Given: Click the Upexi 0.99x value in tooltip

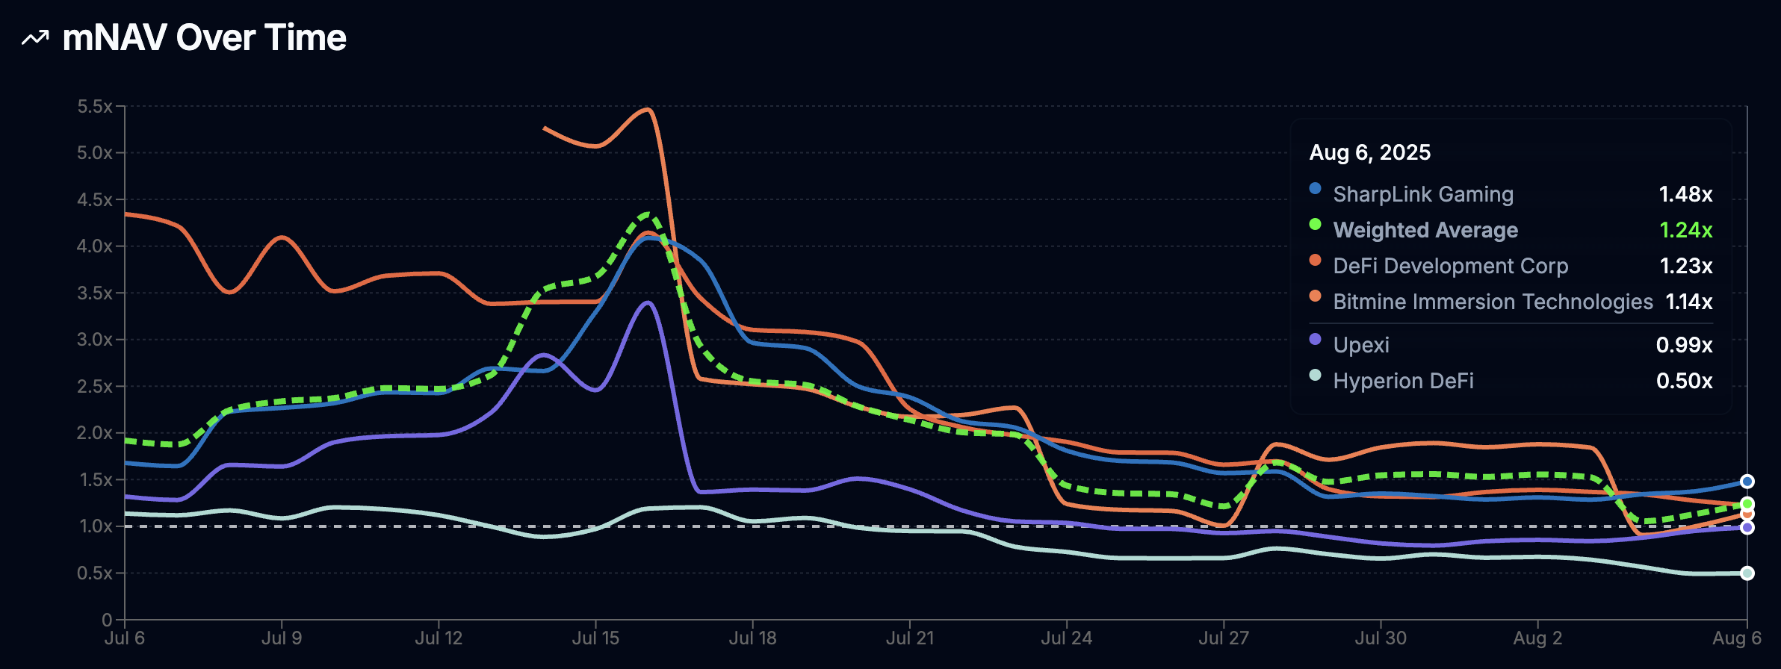Looking at the screenshot, I should [1684, 345].
